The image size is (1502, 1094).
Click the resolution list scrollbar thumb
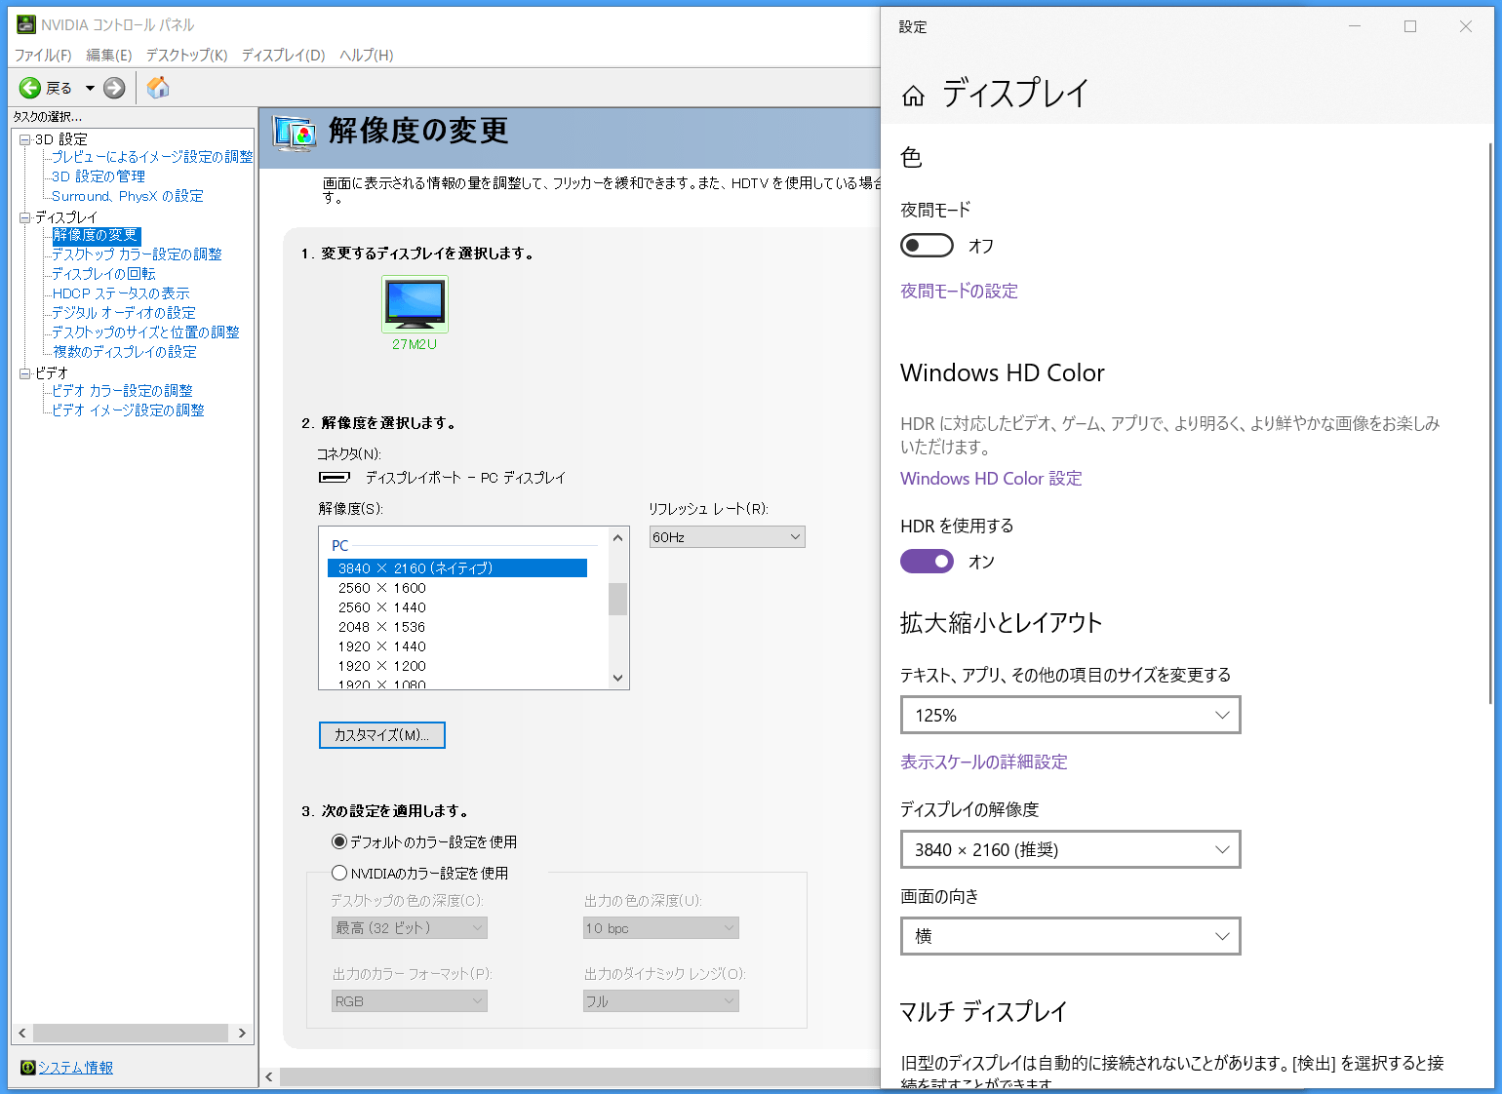point(617,599)
